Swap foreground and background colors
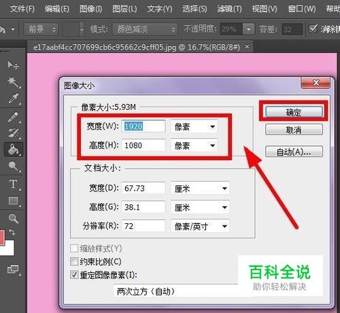Image resolution: width=340 pixels, height=313 pixels. point(12,232)
